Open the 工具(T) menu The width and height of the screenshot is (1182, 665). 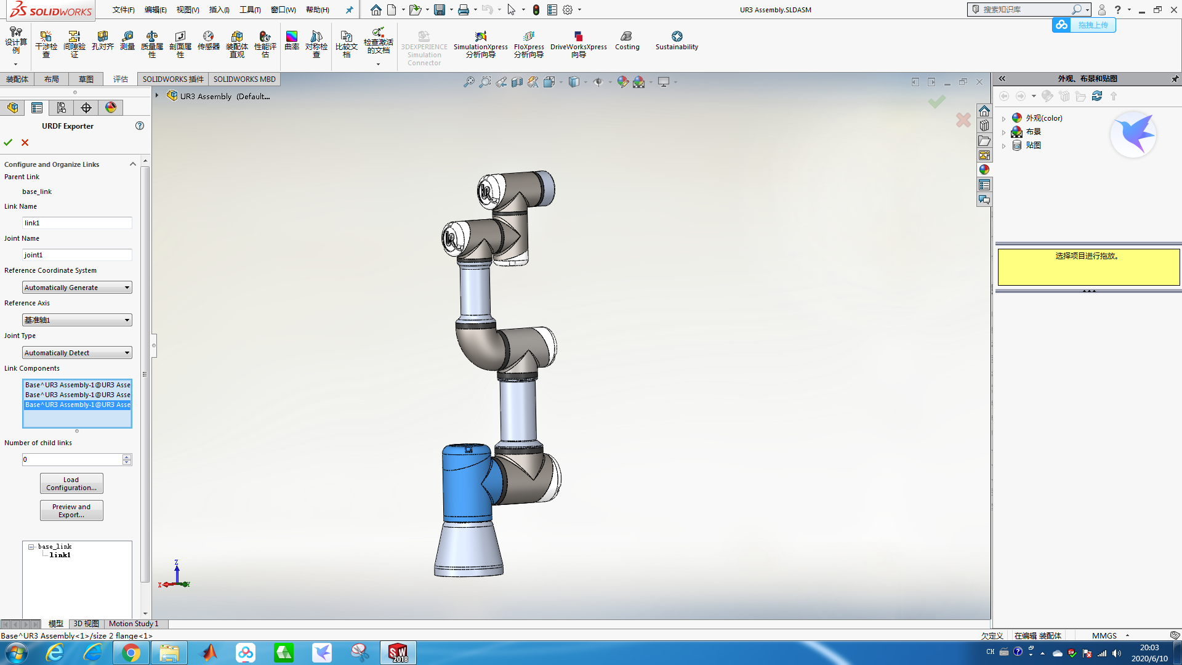tap(250, 10)
